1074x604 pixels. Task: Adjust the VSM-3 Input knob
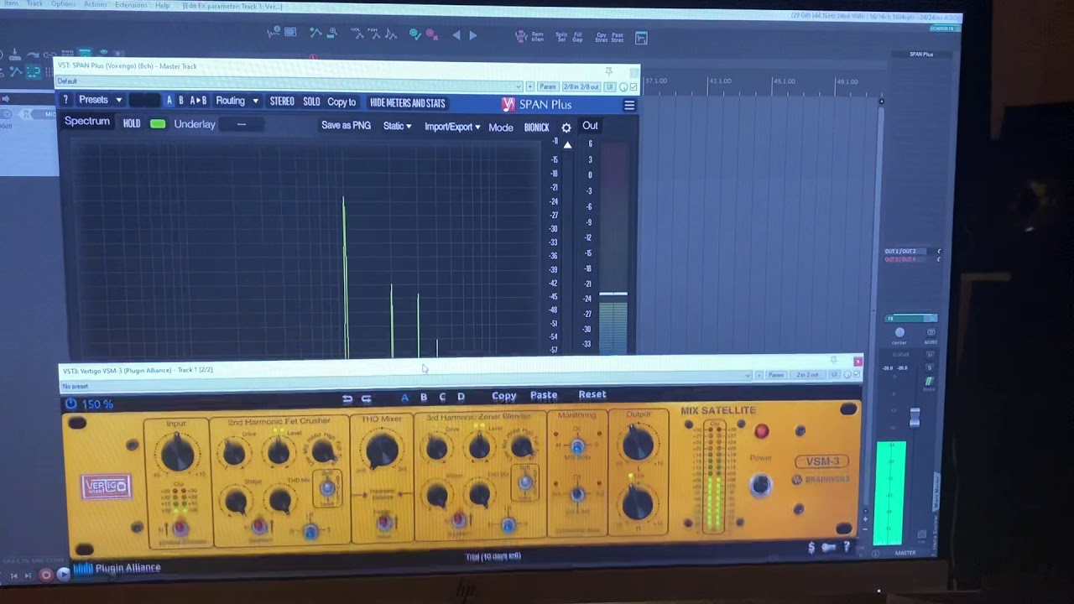pyautogui.click(x=176, y=453)
